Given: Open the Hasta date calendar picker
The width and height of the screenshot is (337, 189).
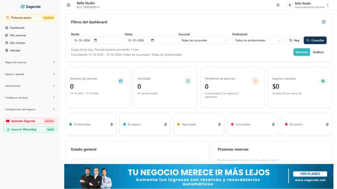Looking at the screenshot, I should point(152,40).
